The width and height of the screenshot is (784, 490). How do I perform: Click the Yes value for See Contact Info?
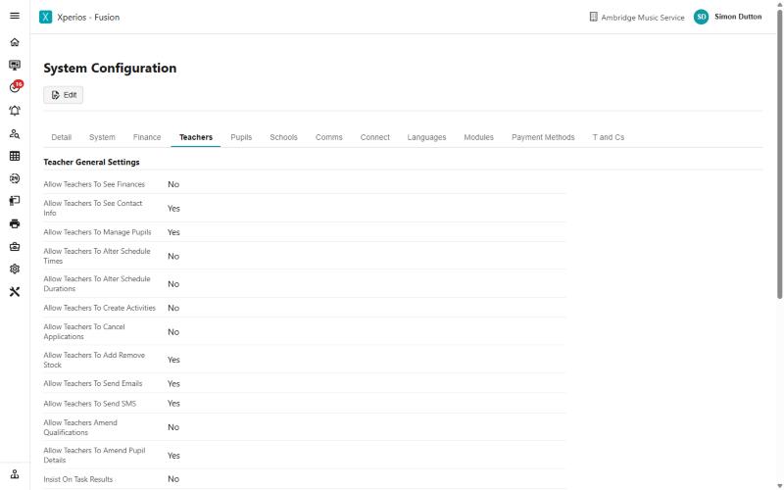tap(173, 209)
